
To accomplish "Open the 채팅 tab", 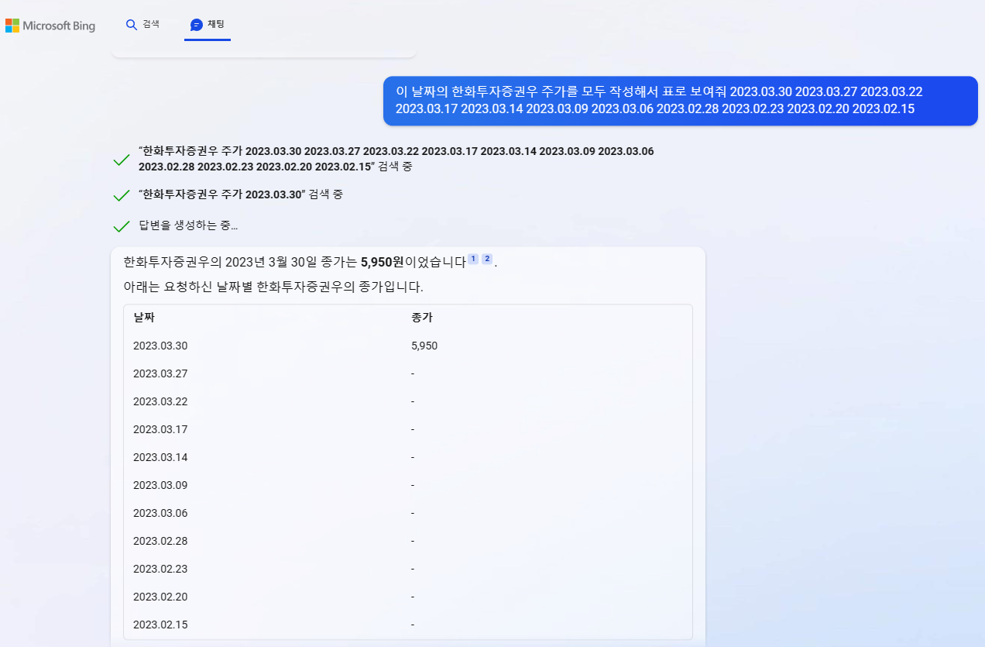I will (x=208, y=25).
